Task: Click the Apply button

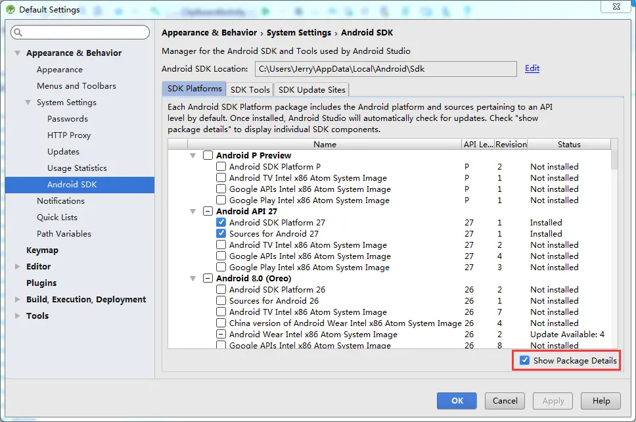Action: pyautogui.click(x=553, y=401)
